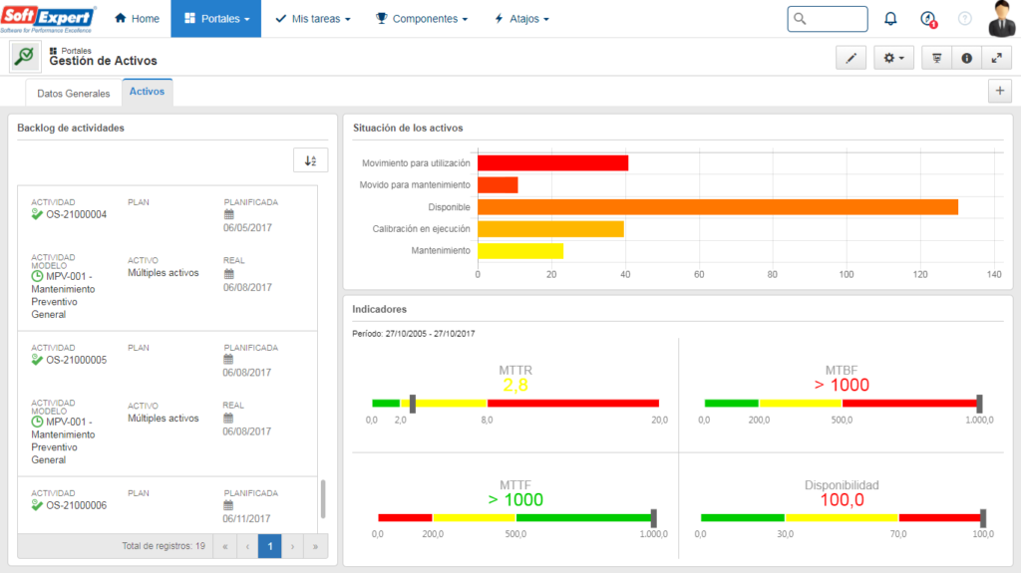Click Múltiples activos in first record
This screenshot has height=573, width=1021.
pyautogui.click(x=163, y=273)
